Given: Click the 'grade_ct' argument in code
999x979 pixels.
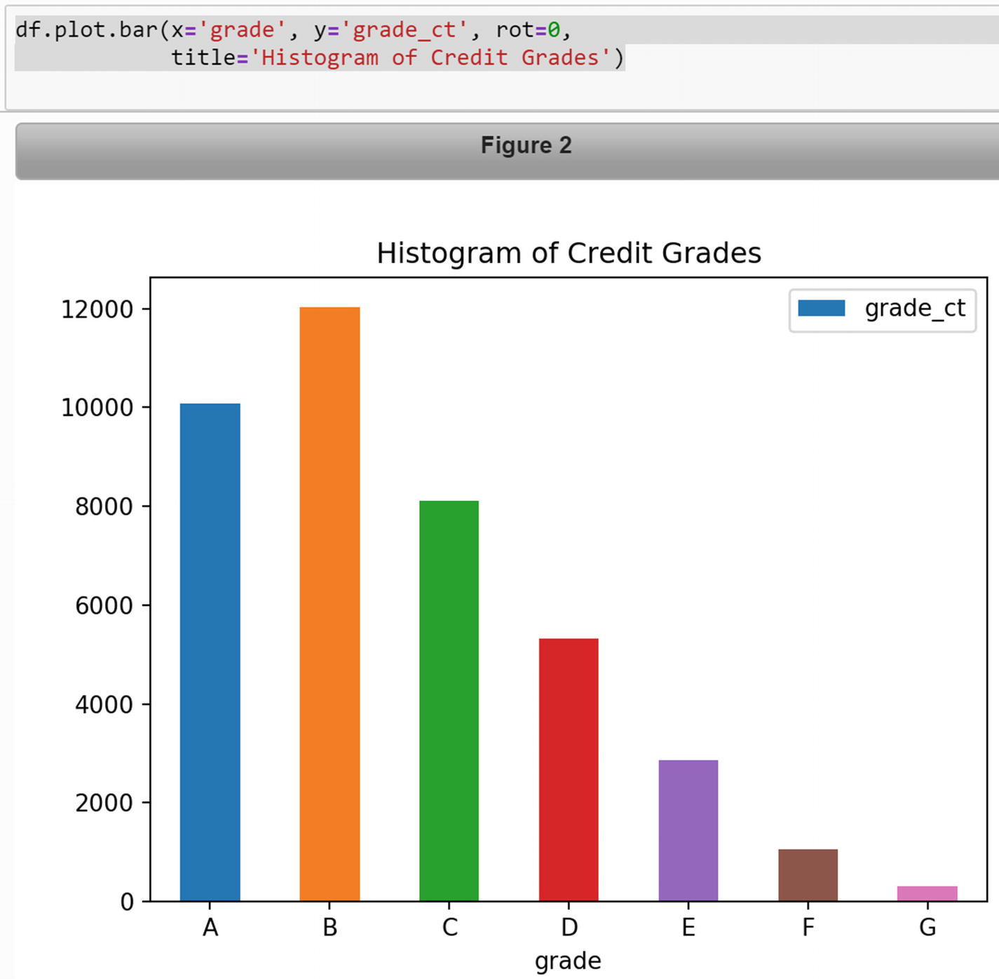Looking at the screenshot, I should [x=405, y=30].
